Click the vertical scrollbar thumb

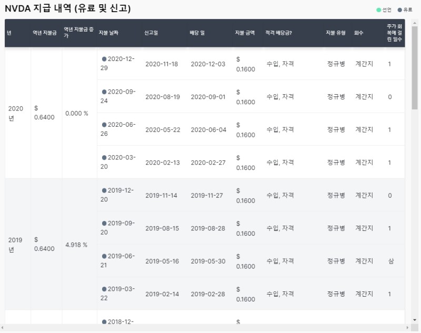(415, 68)
